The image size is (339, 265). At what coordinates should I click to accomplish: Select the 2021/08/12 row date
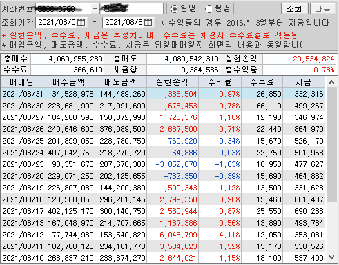[22, 235]
